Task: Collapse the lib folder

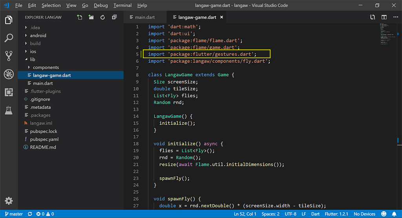Action: point(33,59)
